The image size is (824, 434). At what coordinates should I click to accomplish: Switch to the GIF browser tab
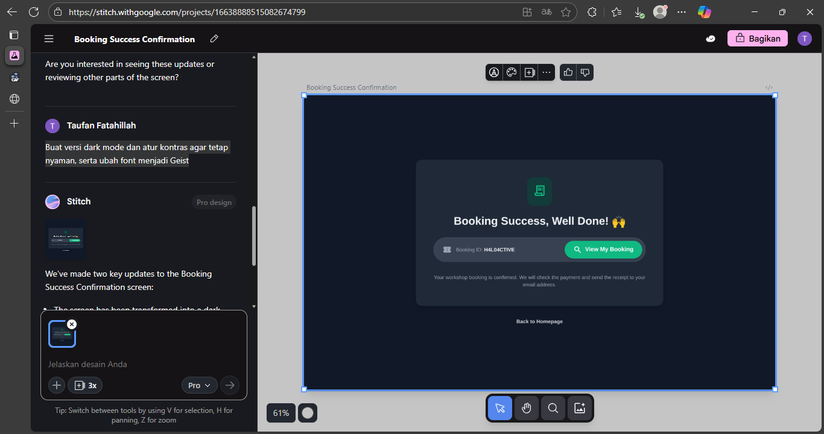[x=13, y=77]
